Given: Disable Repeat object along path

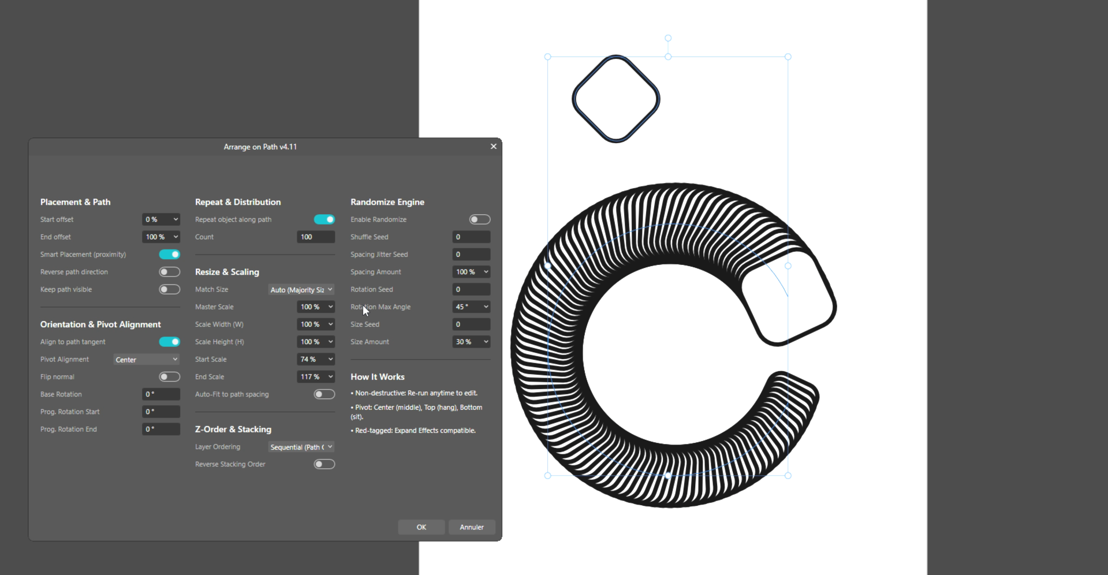Looking at the screenshot, I should click(x=324, y=219).
